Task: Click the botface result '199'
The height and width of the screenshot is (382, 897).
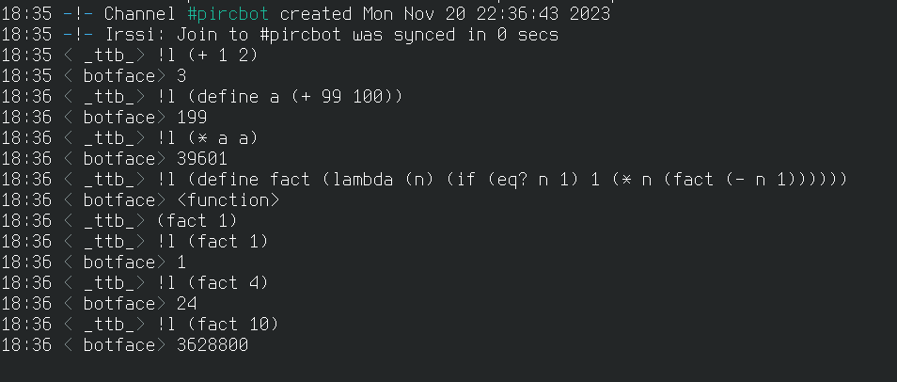Action: 192,118
